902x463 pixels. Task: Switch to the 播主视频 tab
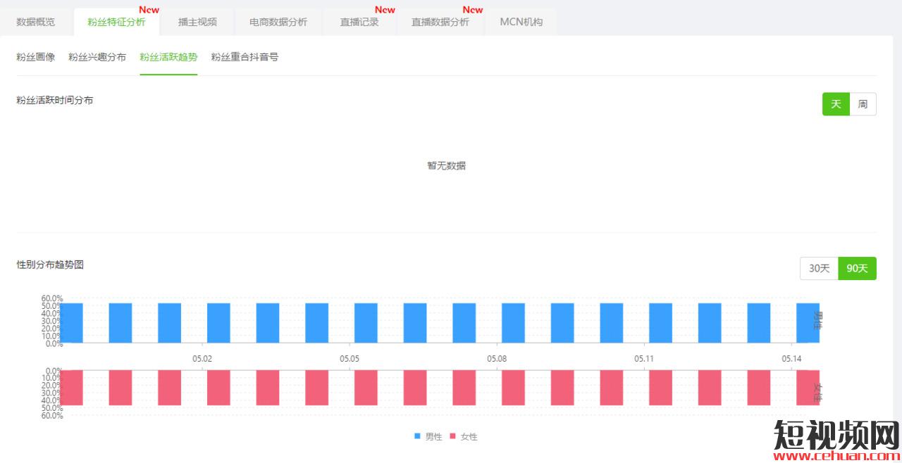[197, 22]
